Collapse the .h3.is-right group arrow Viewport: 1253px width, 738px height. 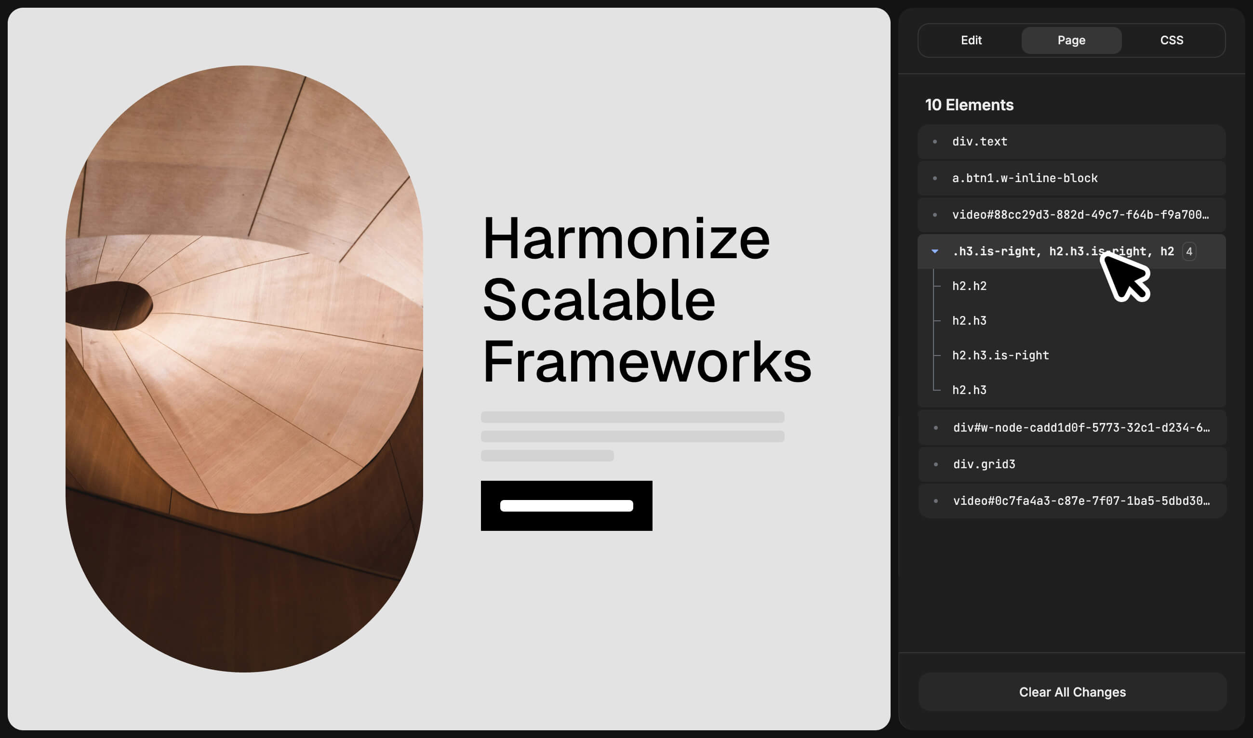coord(934,251)
